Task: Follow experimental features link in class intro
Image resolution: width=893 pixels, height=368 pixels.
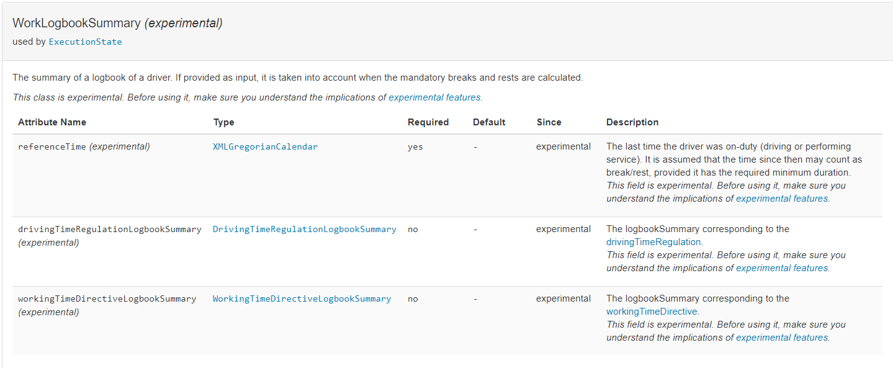Action: click(x=434, y=97)
